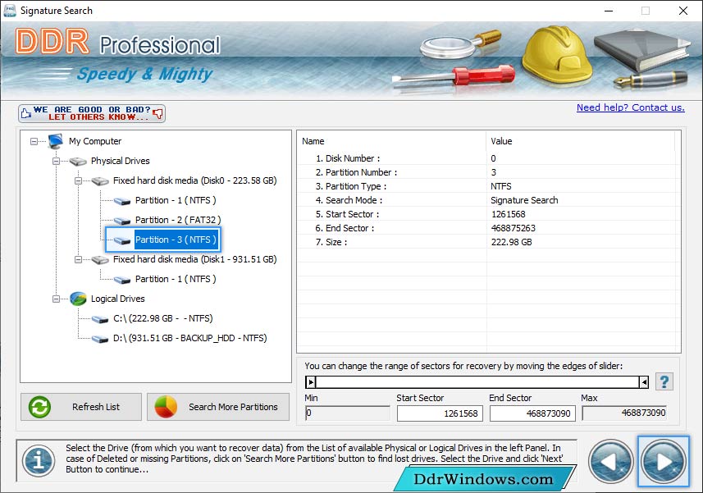Click the C:\ drive icon

[100, 319]
